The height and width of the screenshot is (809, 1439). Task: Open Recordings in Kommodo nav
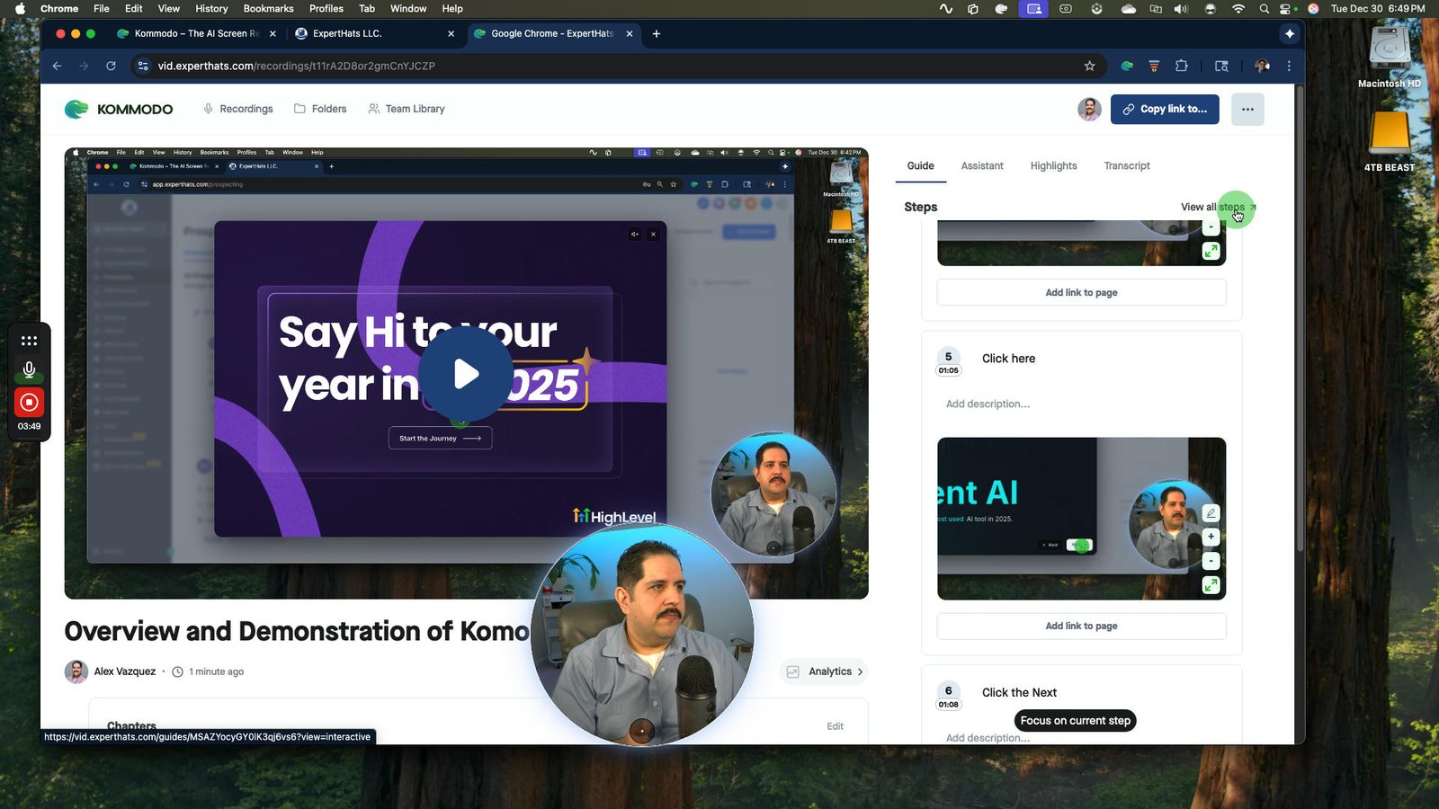coord(238,109)
